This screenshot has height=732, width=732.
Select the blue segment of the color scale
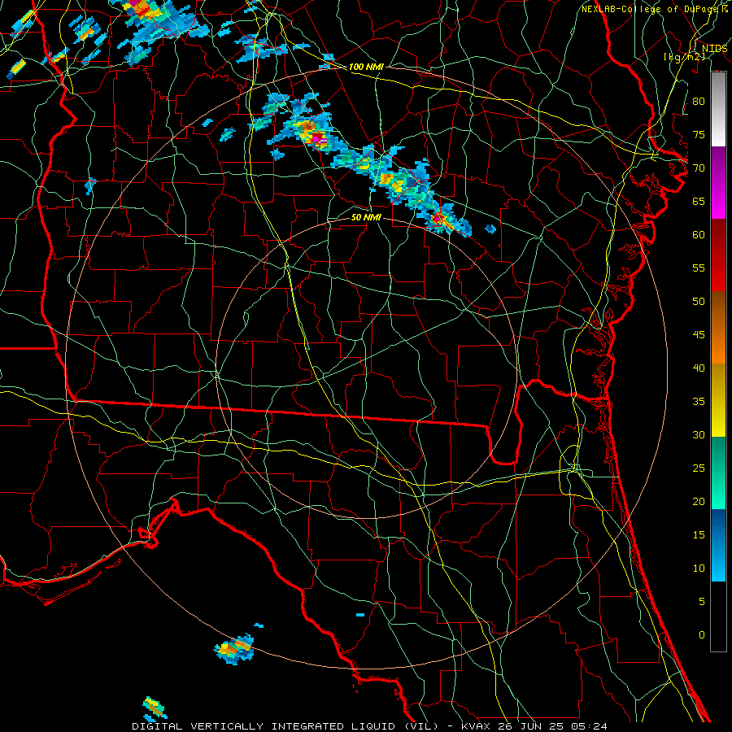tap(718, 545)
